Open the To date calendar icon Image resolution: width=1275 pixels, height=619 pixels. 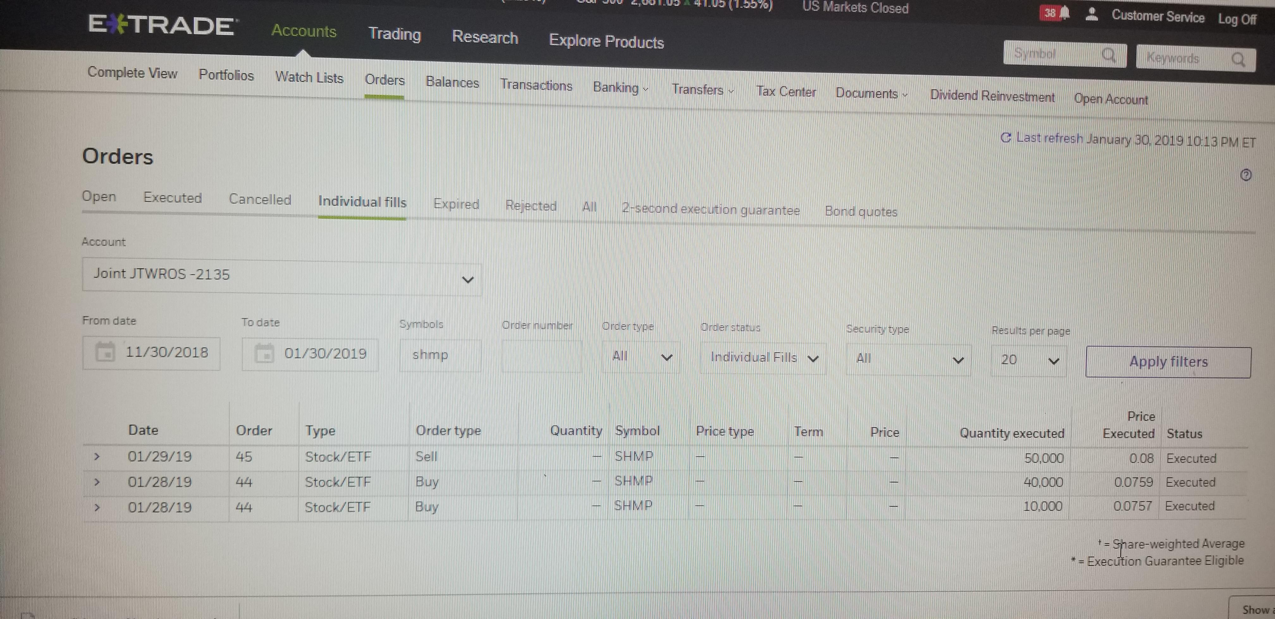(x=264, y=353)
